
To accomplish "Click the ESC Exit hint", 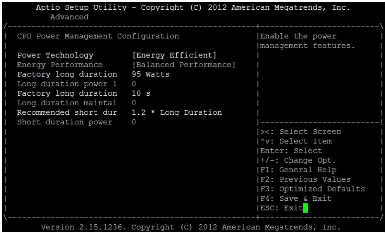I will click(x=281, y=208).
